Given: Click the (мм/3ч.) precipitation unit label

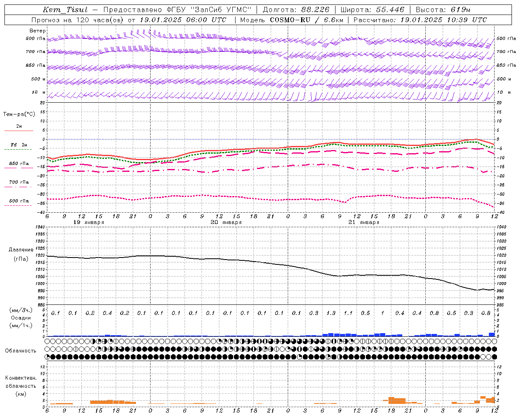Looking at the screenshot, I should tap(21, 310).
